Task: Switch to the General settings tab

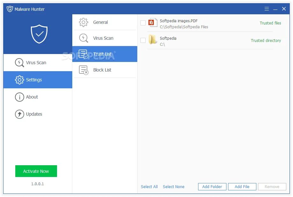Action: [x=101, y=22]
